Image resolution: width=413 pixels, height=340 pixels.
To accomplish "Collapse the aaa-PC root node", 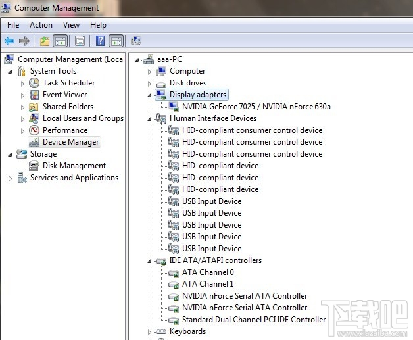I will click(x=137, y=60).
